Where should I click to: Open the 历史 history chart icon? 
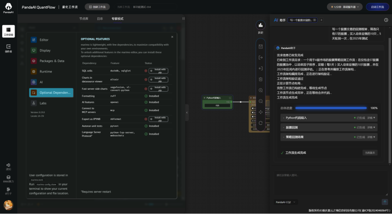pyautogui.click(x=260, y=25)
